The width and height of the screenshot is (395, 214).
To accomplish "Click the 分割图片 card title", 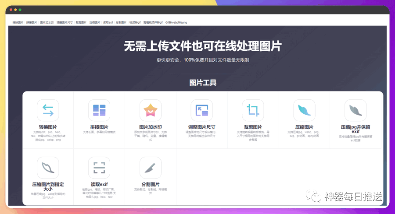I will [151, 184].
